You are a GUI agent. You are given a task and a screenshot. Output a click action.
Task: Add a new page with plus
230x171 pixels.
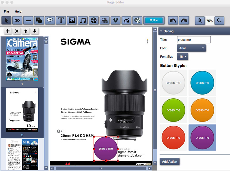[8, 31]
